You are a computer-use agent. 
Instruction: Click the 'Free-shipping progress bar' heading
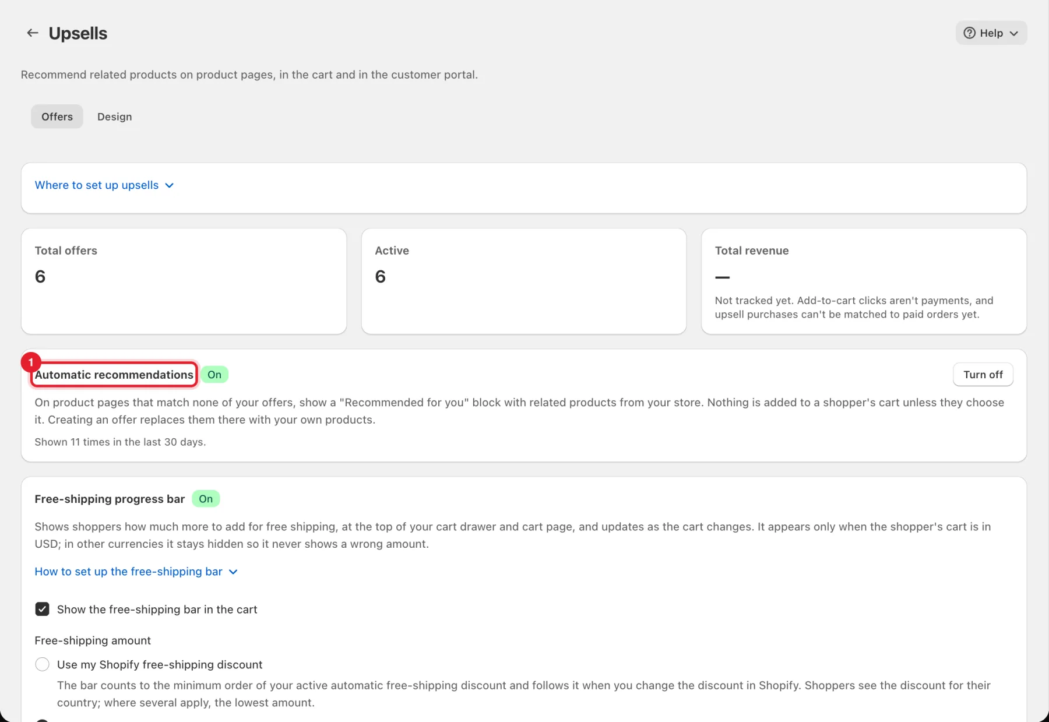click(110, 499)
